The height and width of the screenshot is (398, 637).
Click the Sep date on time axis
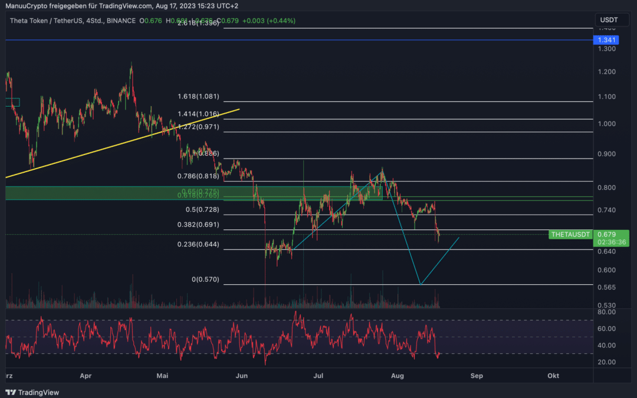tap(477, 376)
